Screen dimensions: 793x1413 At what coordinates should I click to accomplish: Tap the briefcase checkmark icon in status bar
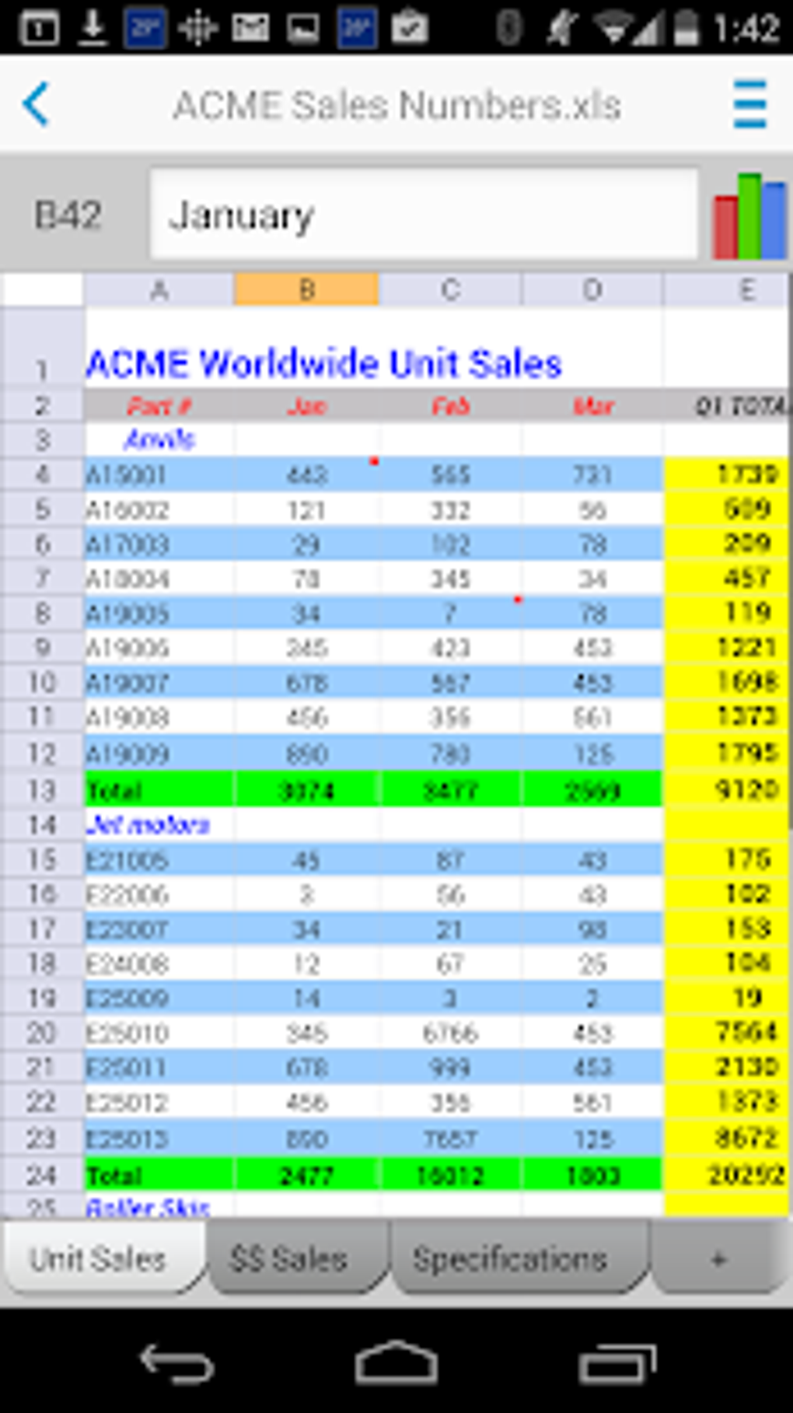coord(410,28)
